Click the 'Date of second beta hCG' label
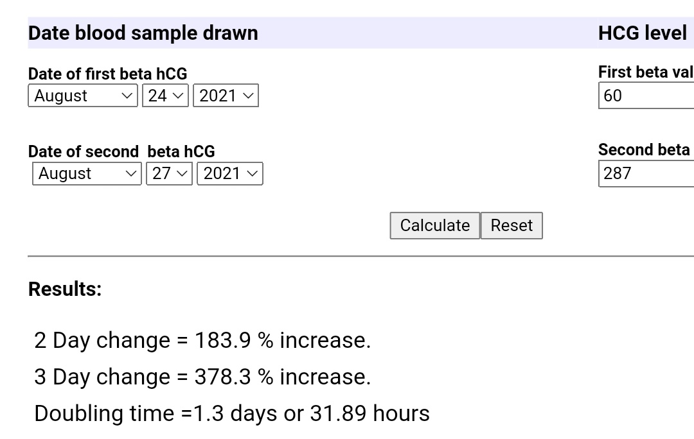This screenshot has height=439, width=694. click(121, 151)
